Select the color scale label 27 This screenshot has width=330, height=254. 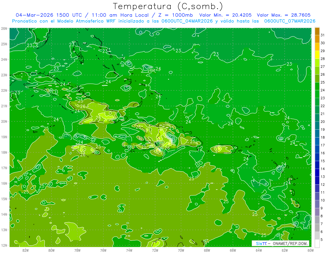pos(323,67)
